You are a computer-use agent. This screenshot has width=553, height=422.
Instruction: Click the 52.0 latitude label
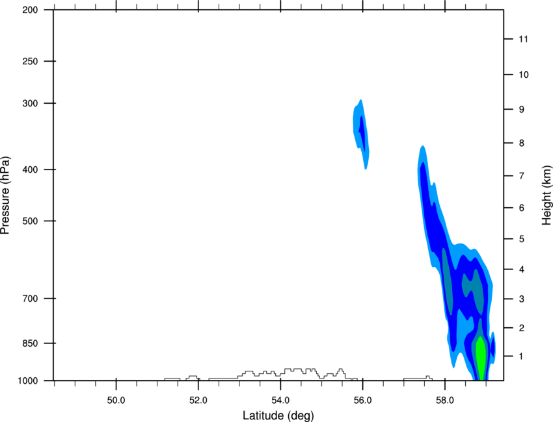pos(198,400)
